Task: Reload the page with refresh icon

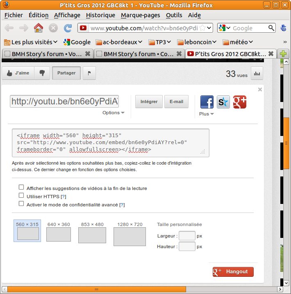Action: pyautogui.click(x=68, y=28)
